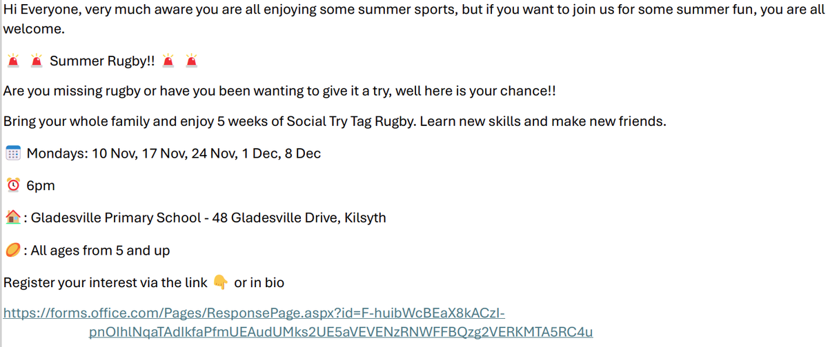Click the rightmost siren emoji

tap(193, 61)
